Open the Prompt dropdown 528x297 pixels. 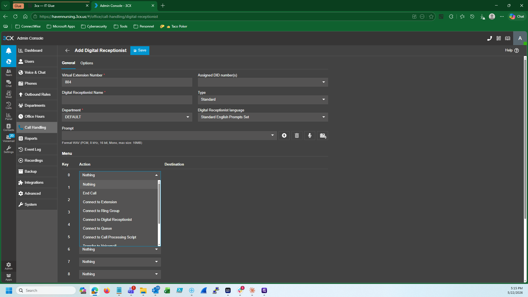pos(169,136)
